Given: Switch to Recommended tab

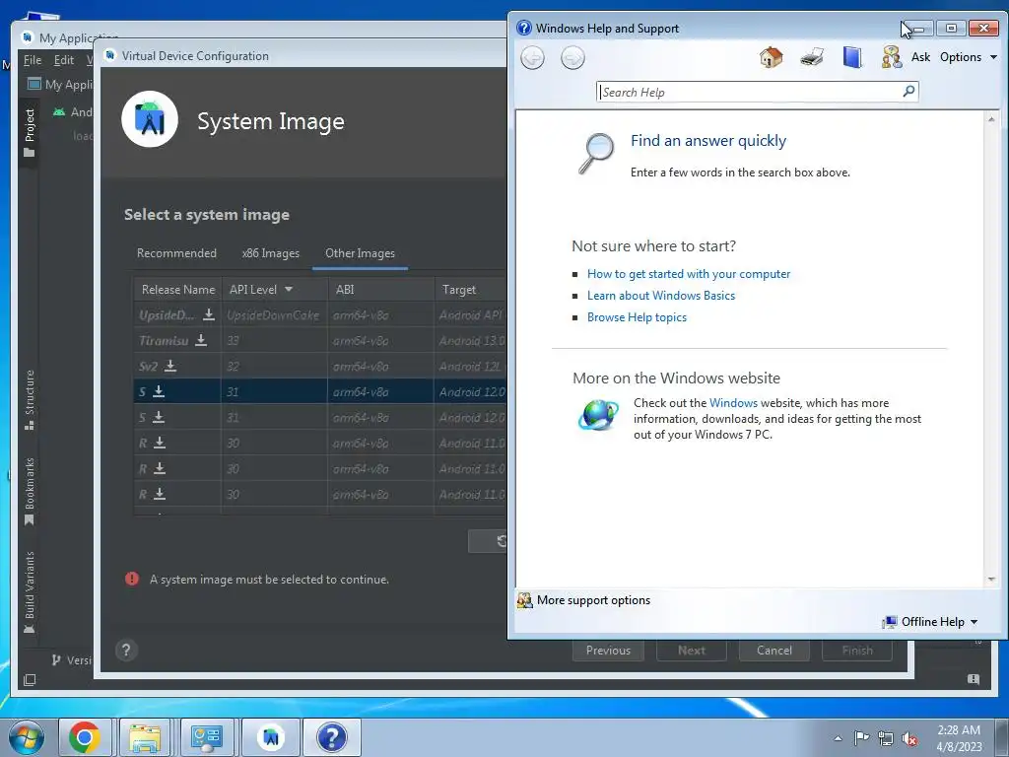Looking at the screenshot, I should pyautogui.click(x=176, y=253).
